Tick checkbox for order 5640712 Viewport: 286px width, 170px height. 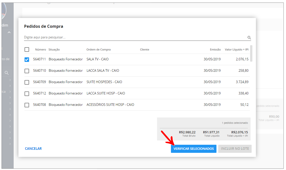[x=27, y=94]
